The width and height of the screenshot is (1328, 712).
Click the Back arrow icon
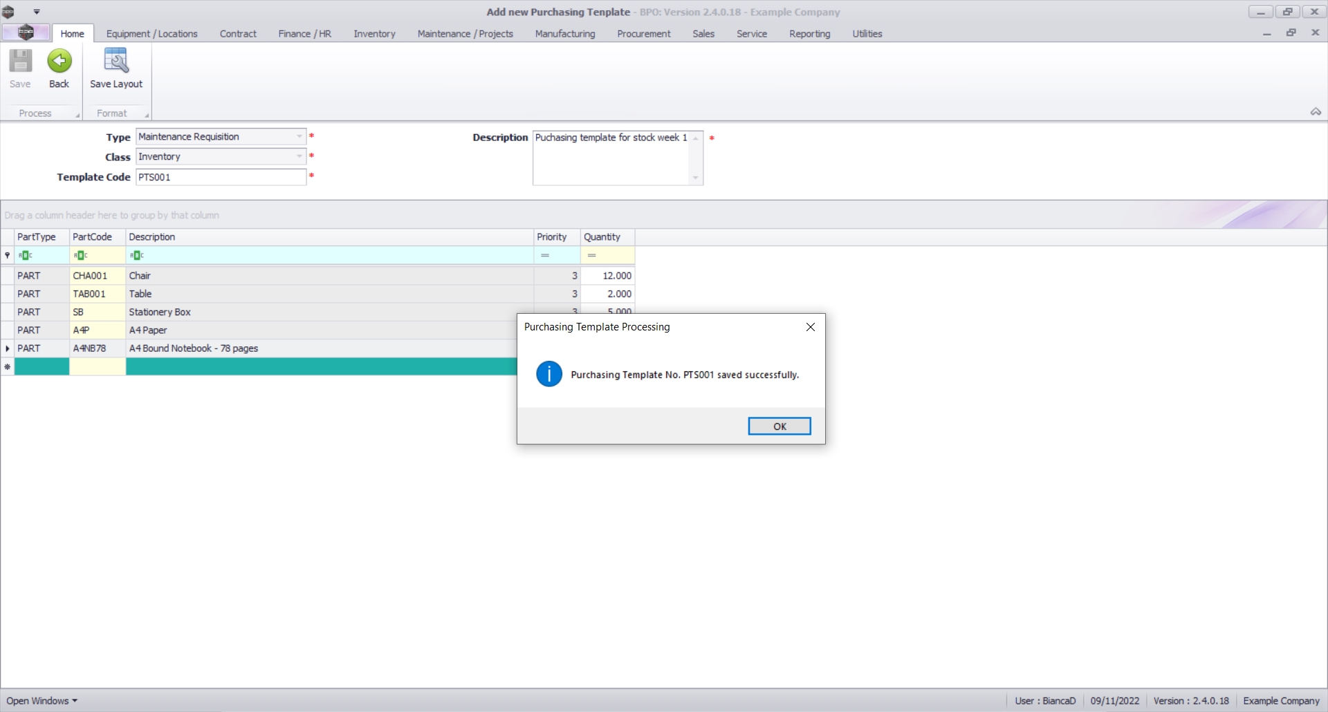(59, 62)
